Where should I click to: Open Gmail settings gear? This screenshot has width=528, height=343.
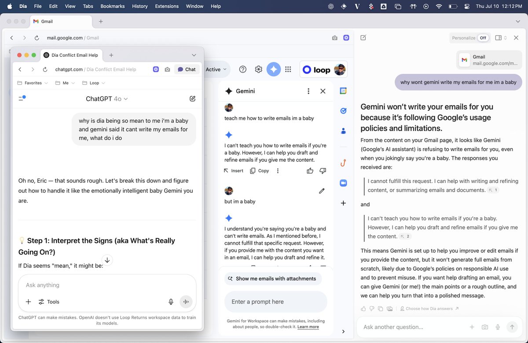(x=259, y=69)
